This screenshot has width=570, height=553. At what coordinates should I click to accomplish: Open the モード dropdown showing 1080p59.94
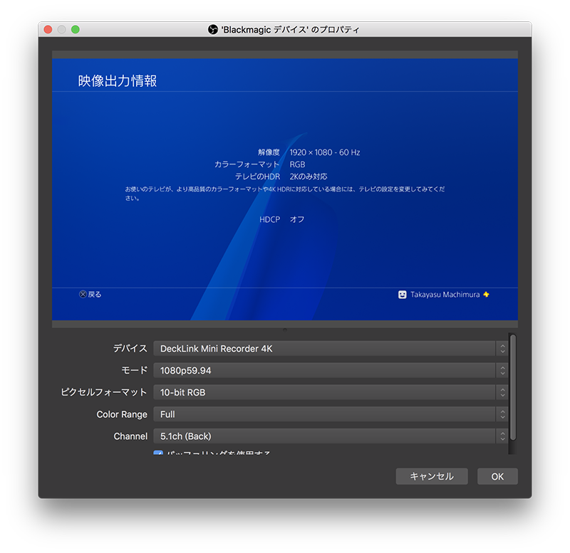331,370
